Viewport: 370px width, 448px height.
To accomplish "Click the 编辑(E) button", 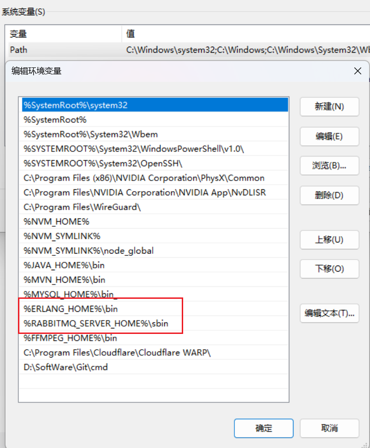I will click(x=329, y=136).
